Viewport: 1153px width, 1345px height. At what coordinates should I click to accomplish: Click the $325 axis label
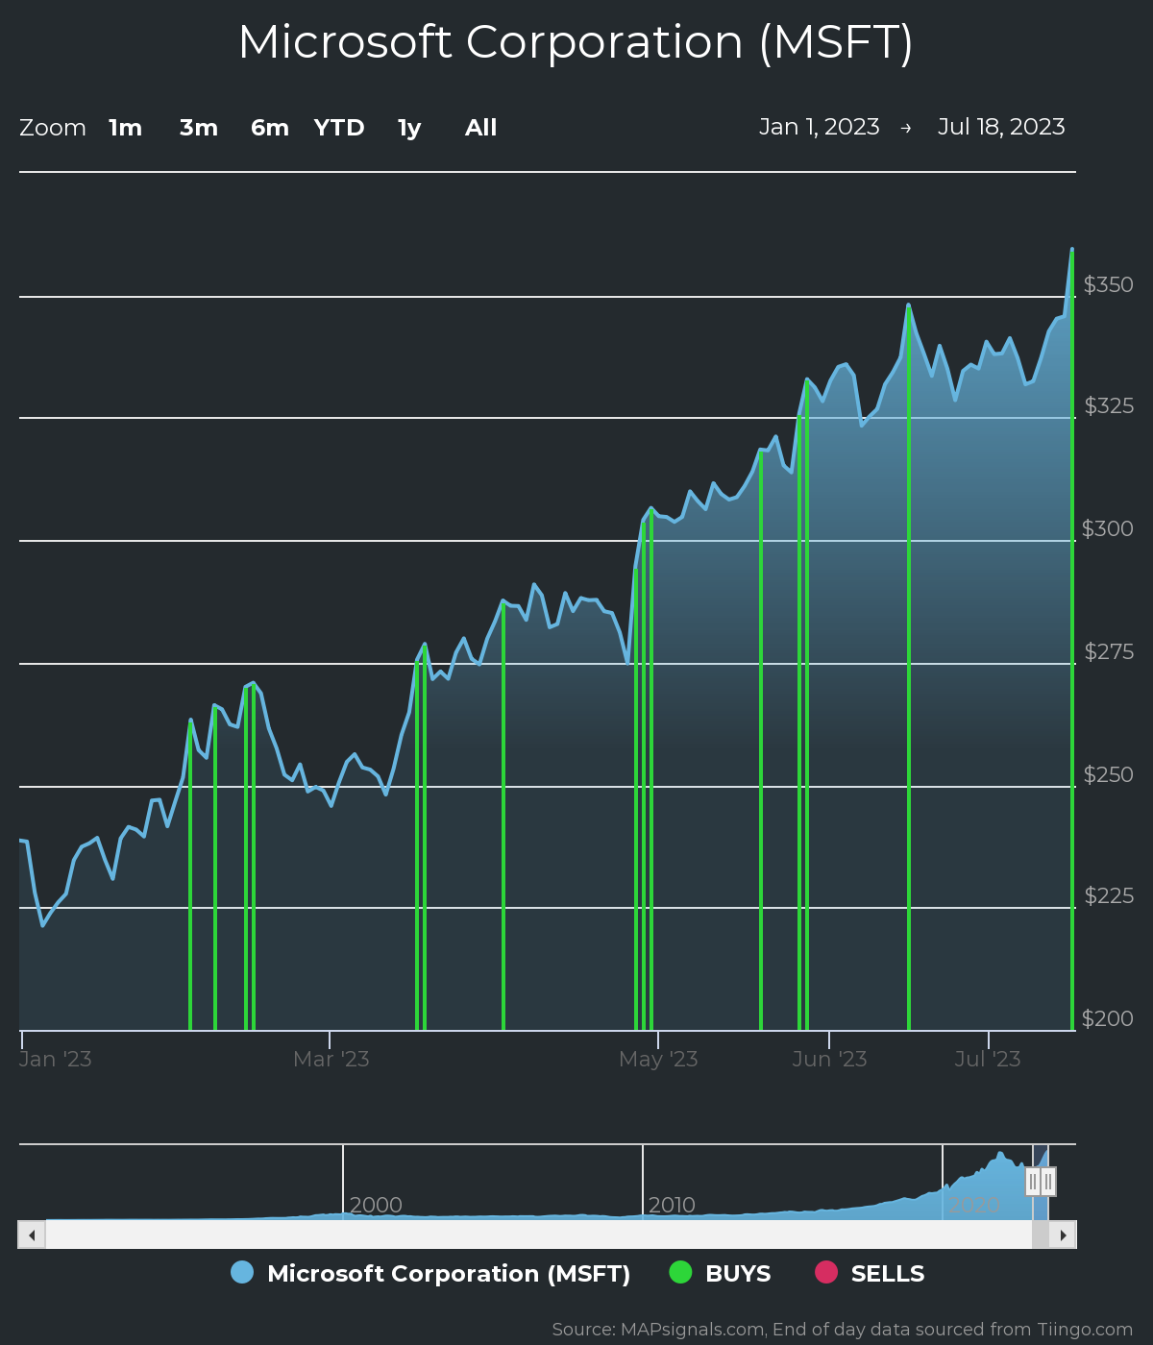(x=1109, y=405)
